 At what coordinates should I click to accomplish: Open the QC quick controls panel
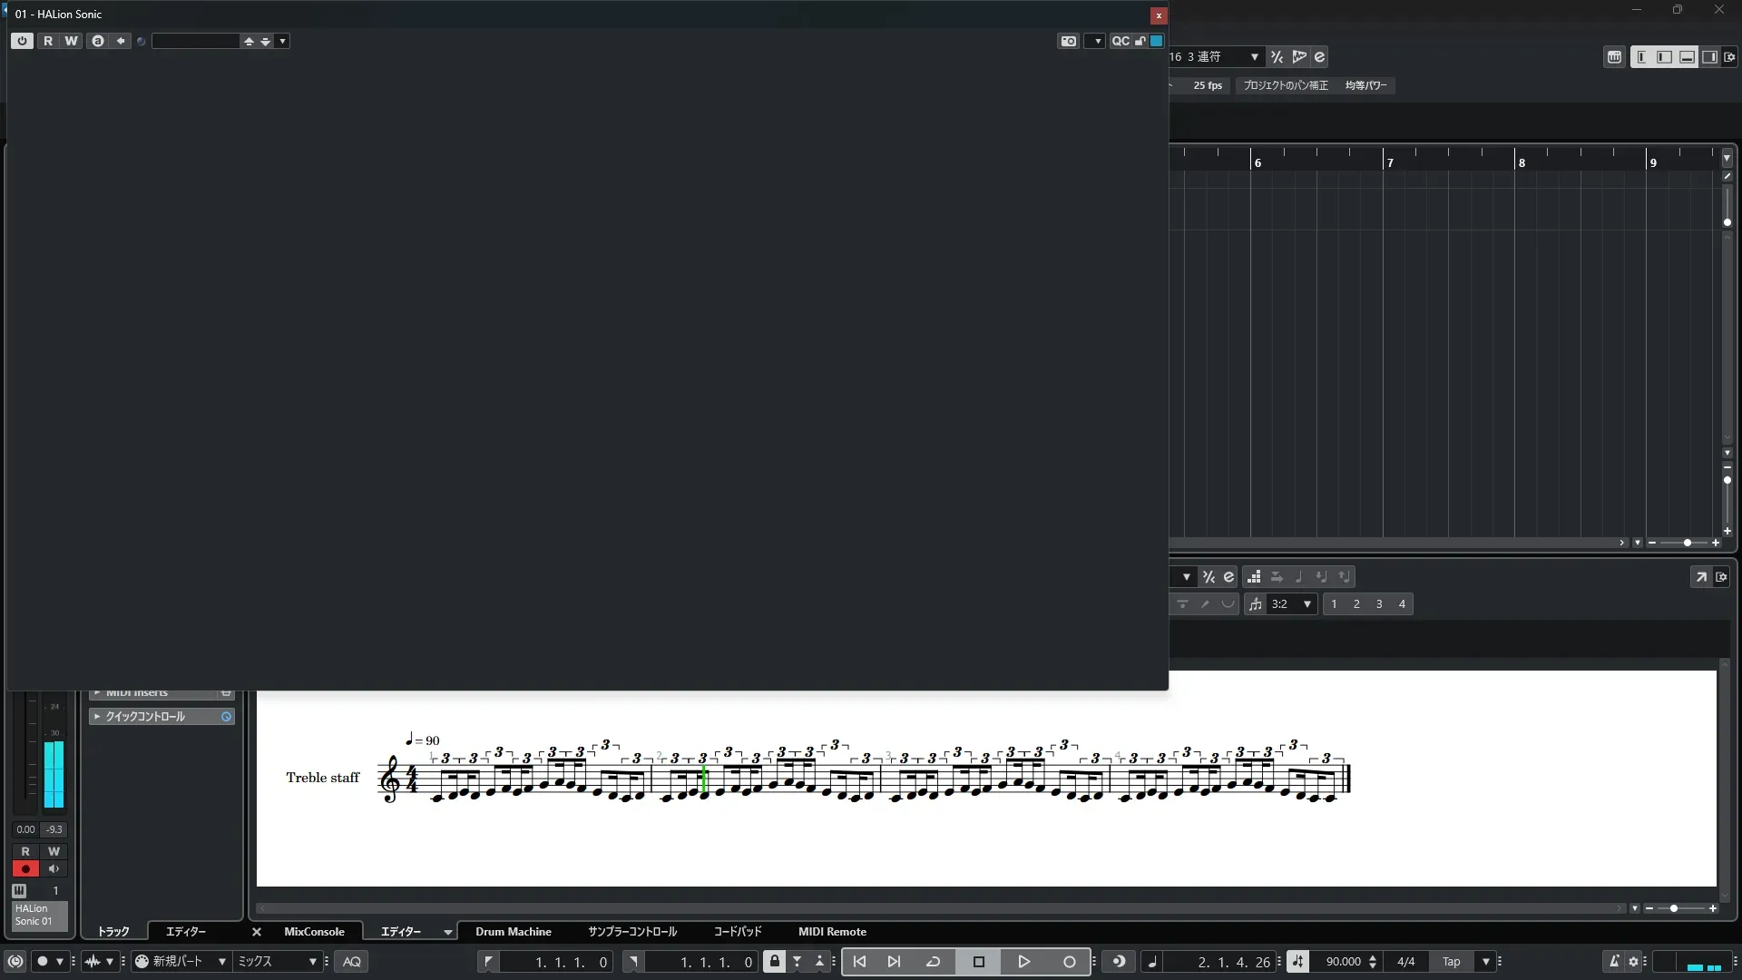click(x=1121, y=41)
